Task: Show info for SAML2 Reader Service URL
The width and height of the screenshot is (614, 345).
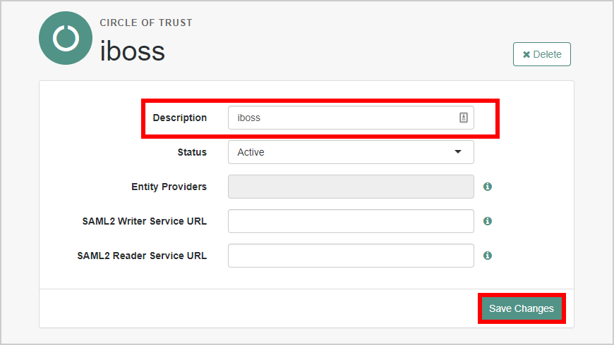Action: pos(487,256)
